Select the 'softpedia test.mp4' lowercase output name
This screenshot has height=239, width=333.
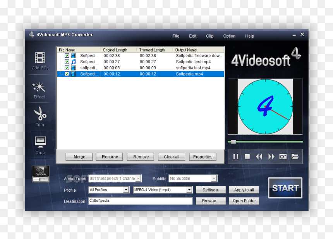tap(193, 68)
